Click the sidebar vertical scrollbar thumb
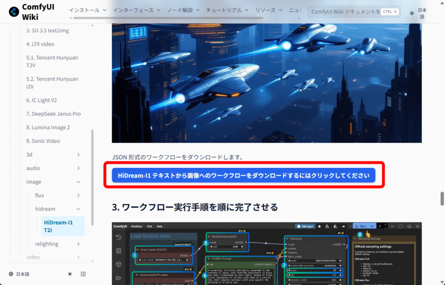The width and height of the screenshot is (445, 285). (92, 177)
